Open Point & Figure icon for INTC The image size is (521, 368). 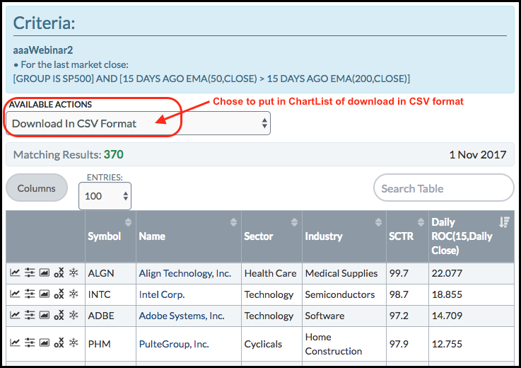coord(59,294)
